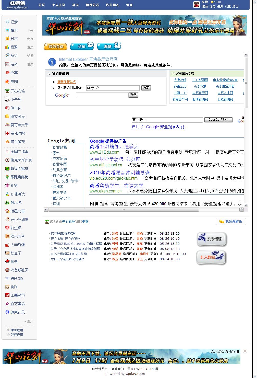
Task: Click 设置 settings link in header
Action: tap(228, 6)
